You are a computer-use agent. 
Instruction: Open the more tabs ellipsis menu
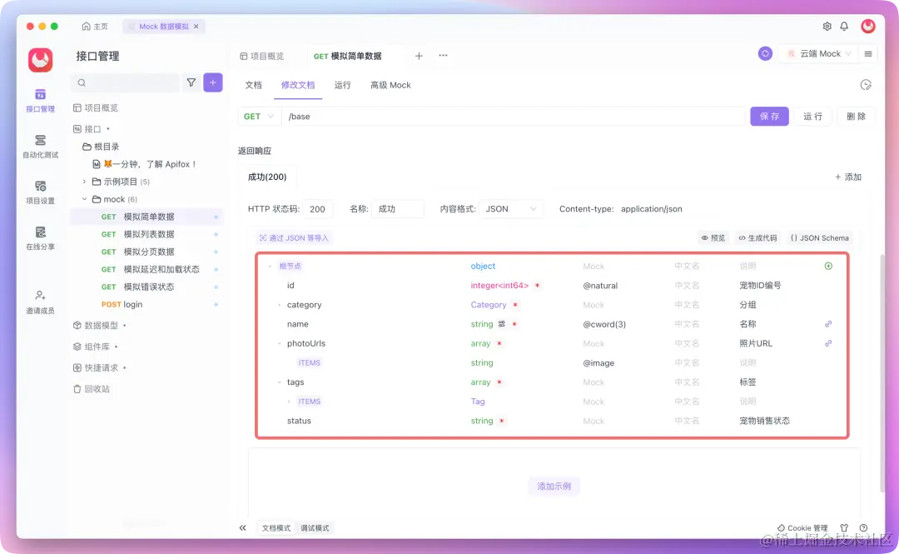tap(443, 56)
